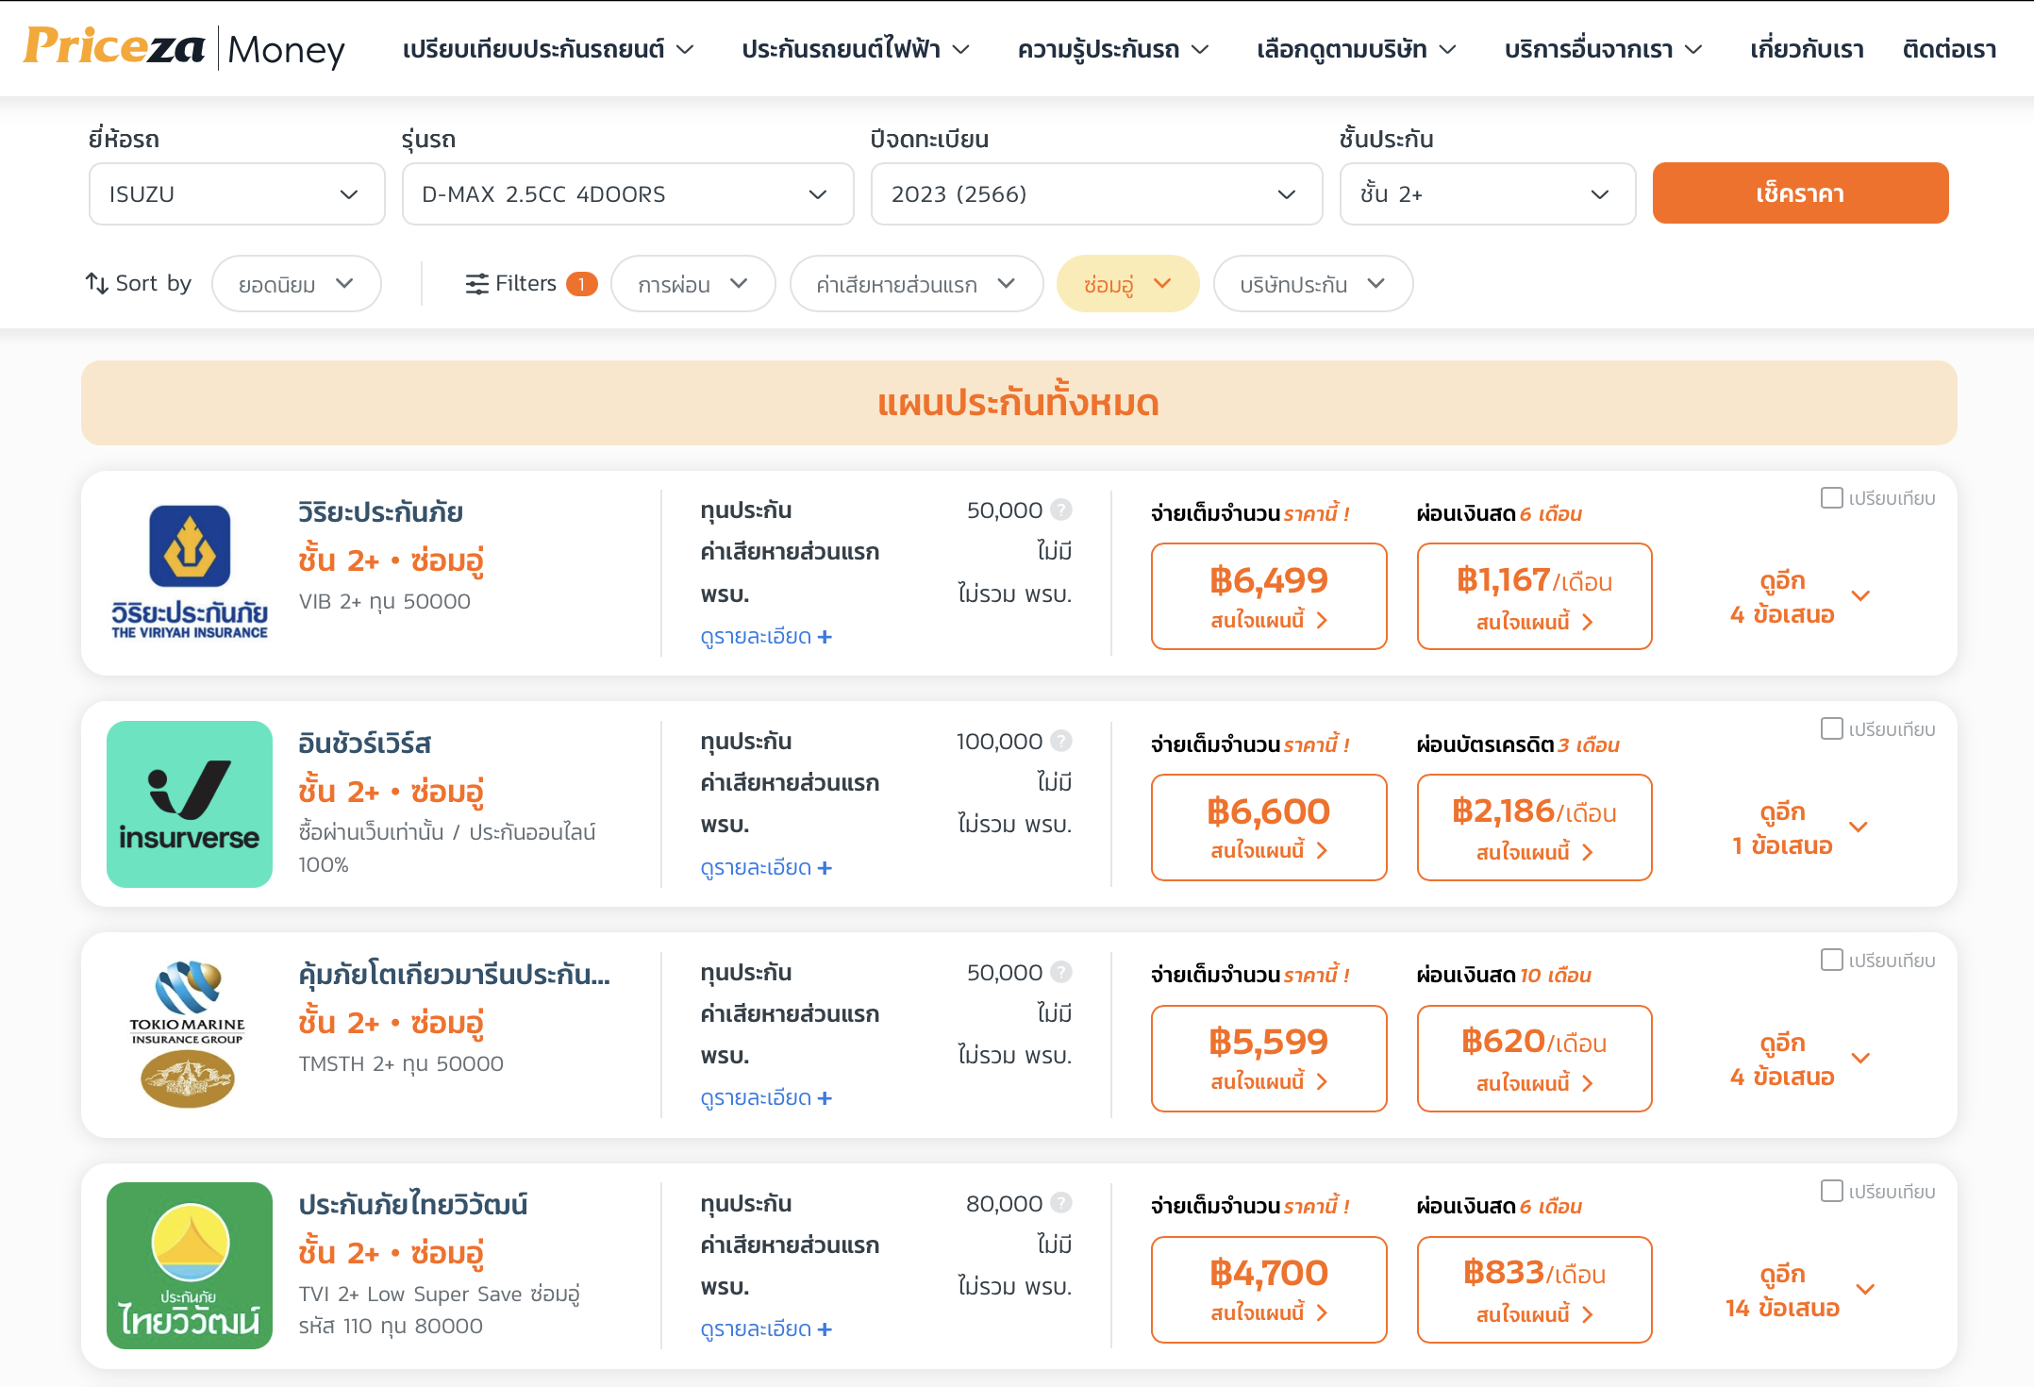Click the เช็คราคา button

1800,193
